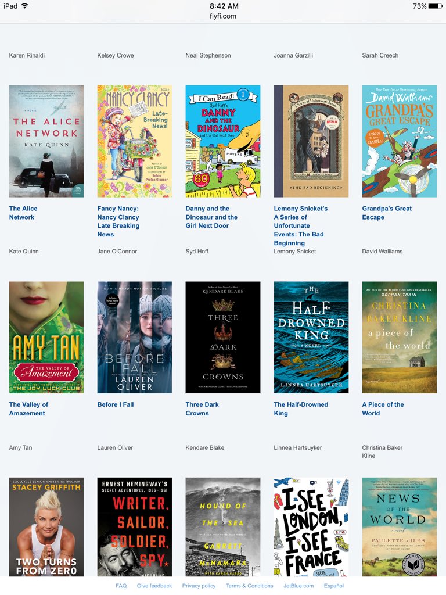Choose Grandpa's Great Escape cover art
The height and width of the screenshot is (595, 446).
point(400,141)
